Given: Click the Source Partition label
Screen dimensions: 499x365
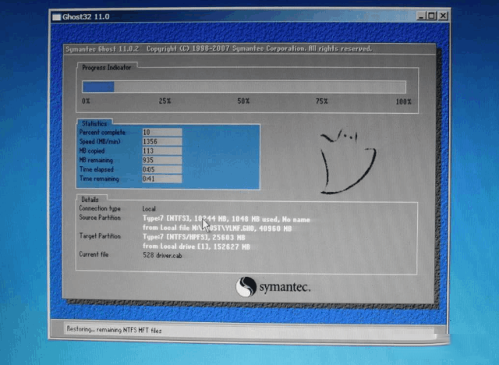Looking at the screenshot, I should 100,218.
